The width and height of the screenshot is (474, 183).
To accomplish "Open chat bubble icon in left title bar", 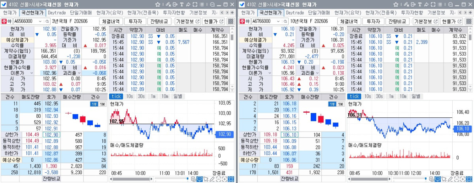I will [x=212, y=4].
